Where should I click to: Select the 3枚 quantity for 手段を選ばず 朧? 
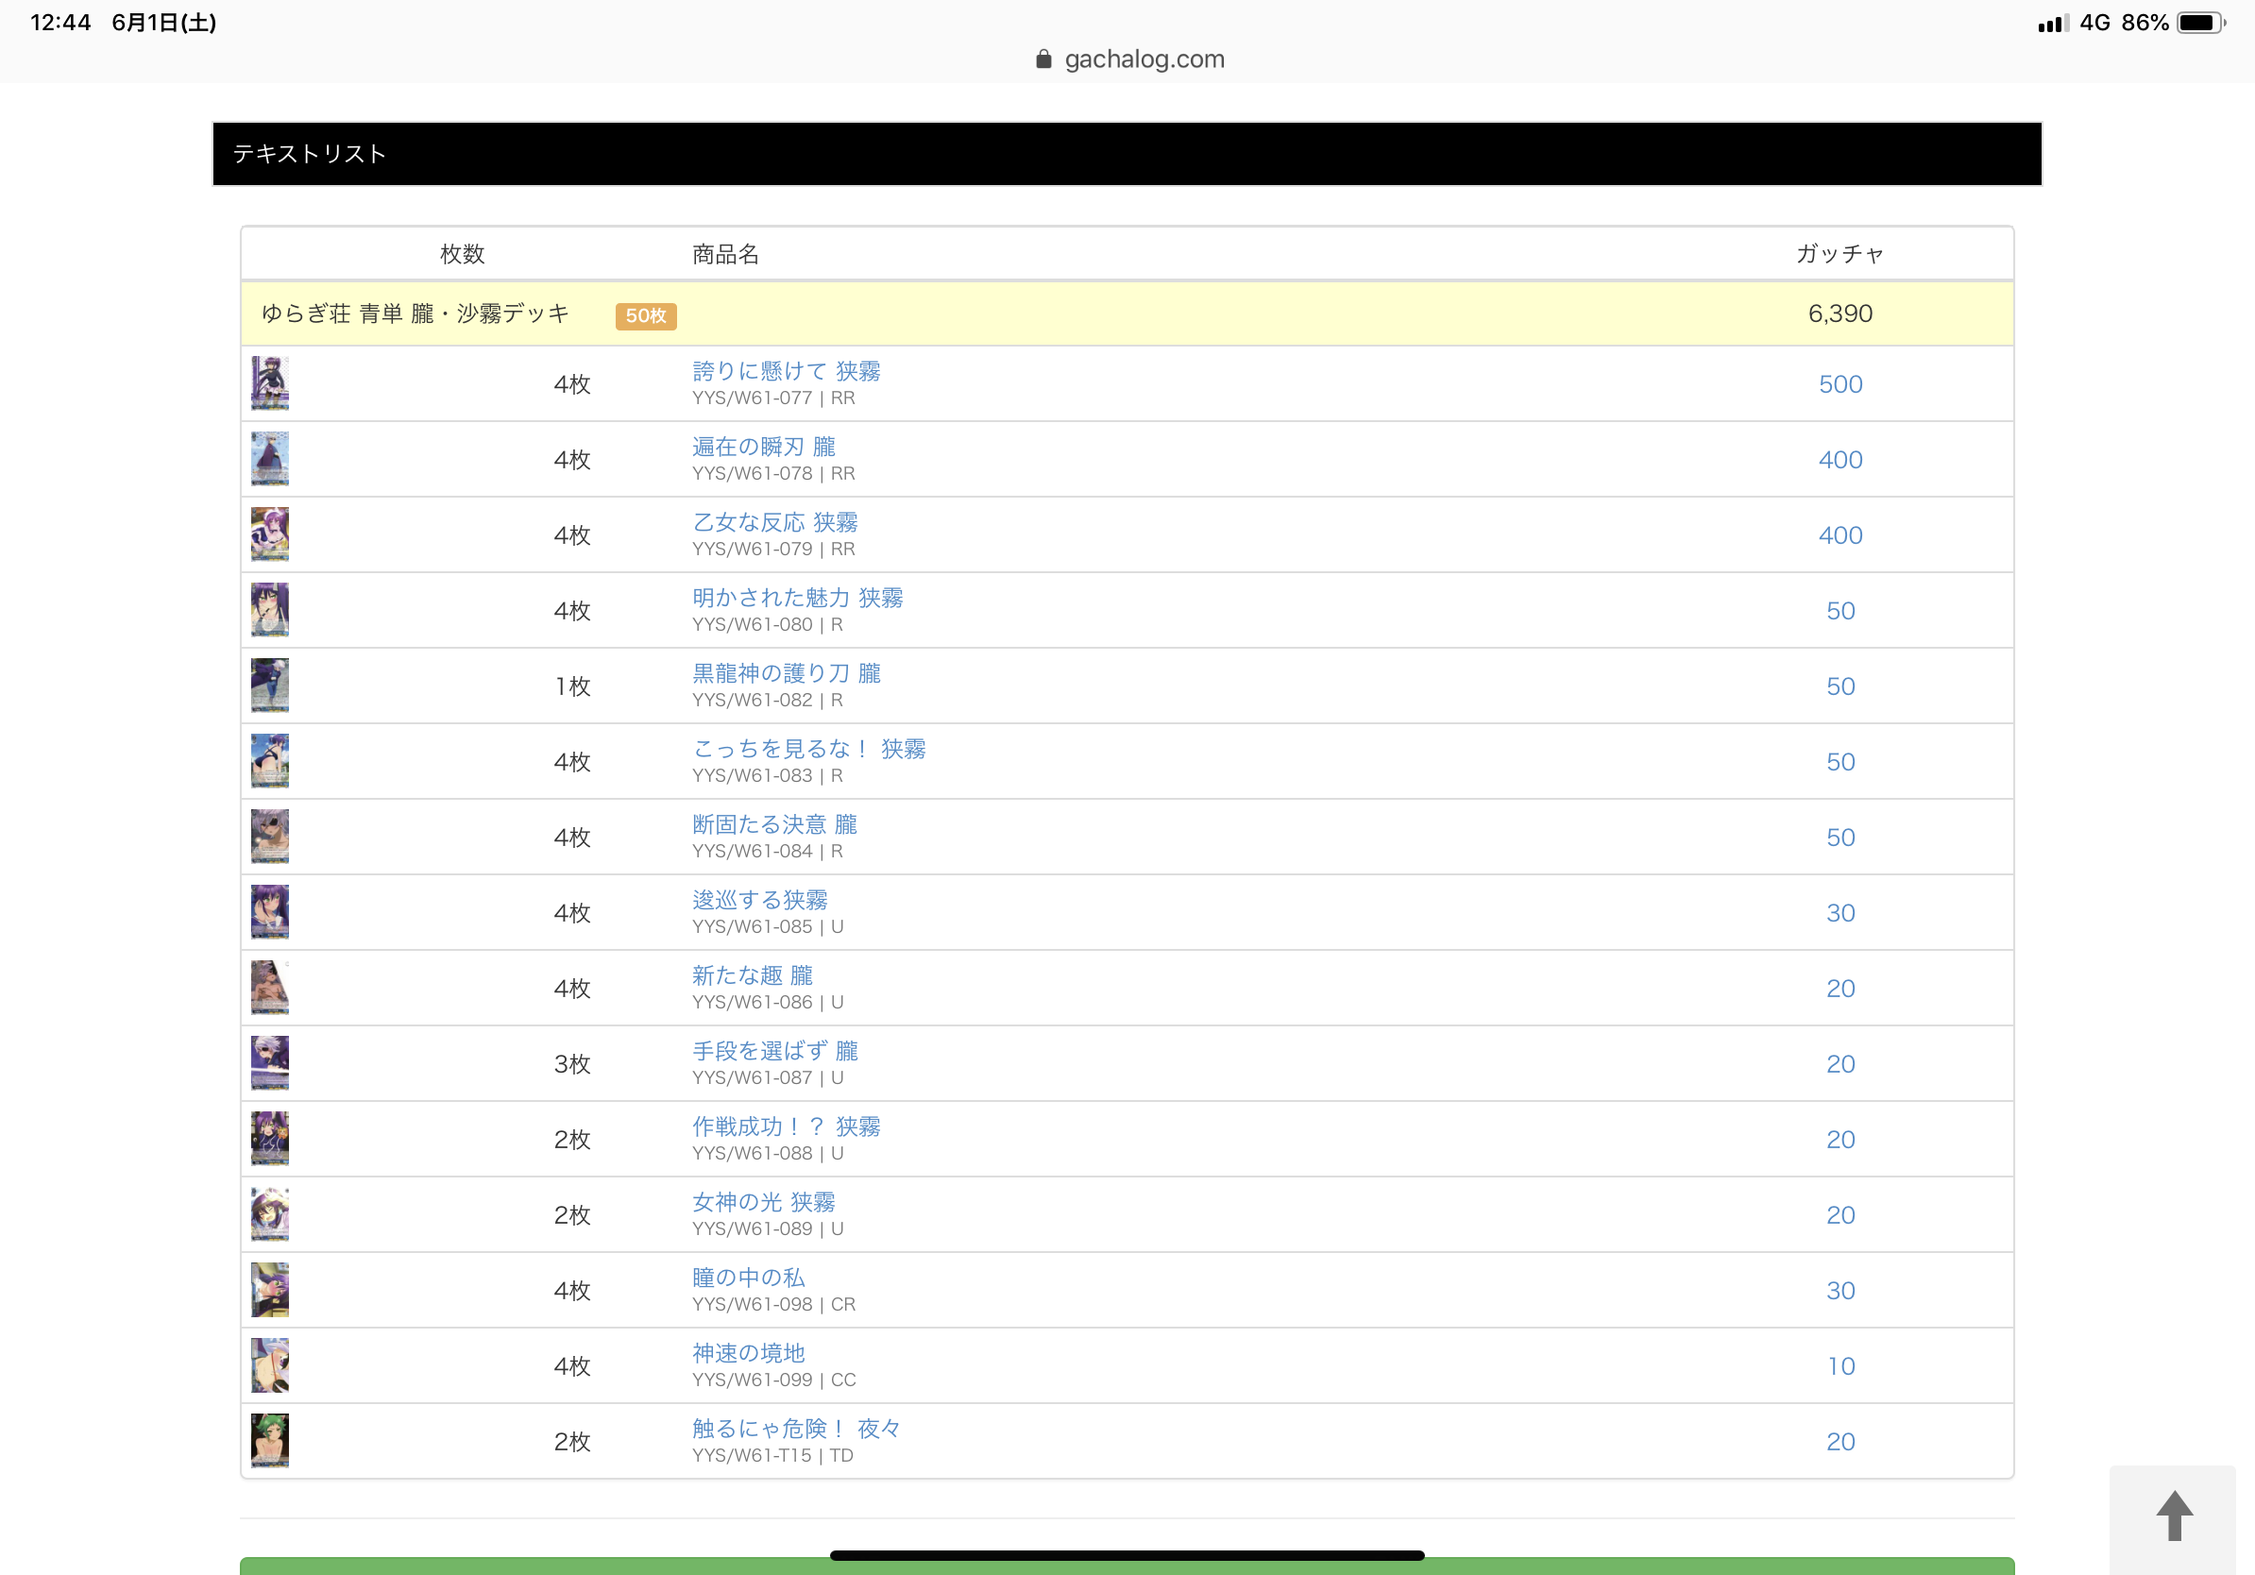572,1065
